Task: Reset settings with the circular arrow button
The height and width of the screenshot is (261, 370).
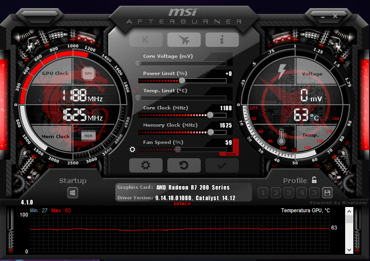Action: 184,165
